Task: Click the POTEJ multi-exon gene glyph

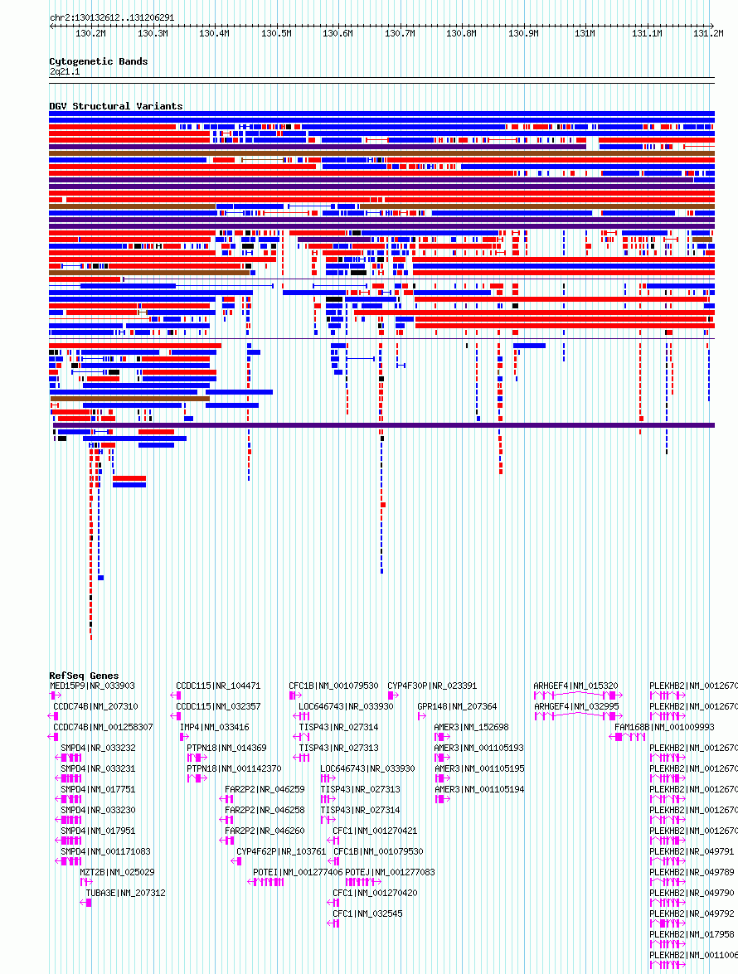Action: (363, 882)
